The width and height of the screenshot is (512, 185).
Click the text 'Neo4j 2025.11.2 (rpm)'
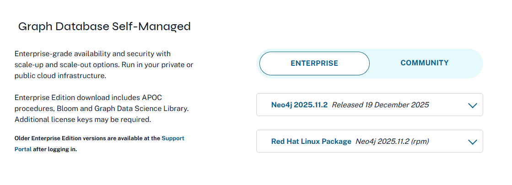pos(392,141)
